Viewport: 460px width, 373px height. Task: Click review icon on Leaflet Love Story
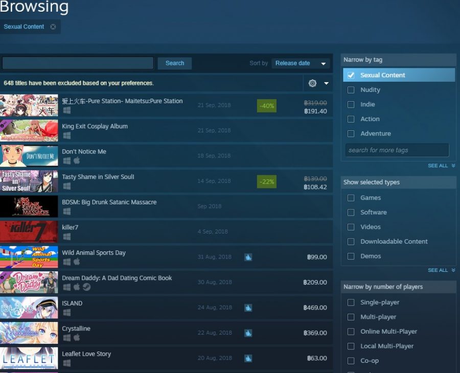click(248, 358)
